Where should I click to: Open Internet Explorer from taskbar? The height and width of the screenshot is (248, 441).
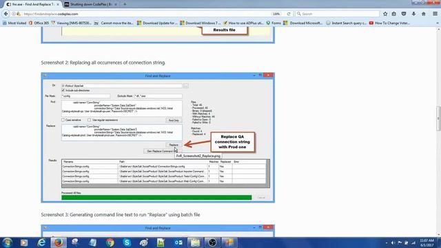tap(41, 242)
